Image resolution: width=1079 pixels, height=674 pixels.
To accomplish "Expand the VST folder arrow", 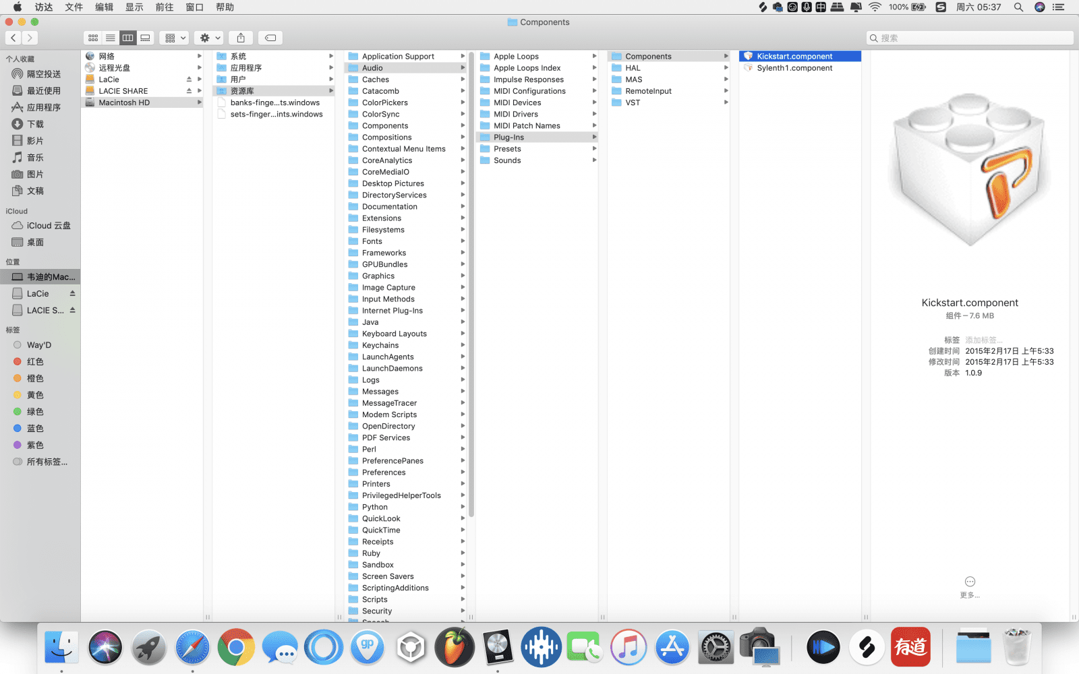I will tap(726, 102).
